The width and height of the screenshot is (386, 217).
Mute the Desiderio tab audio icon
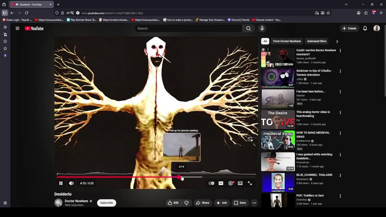[x=17, y=5]
